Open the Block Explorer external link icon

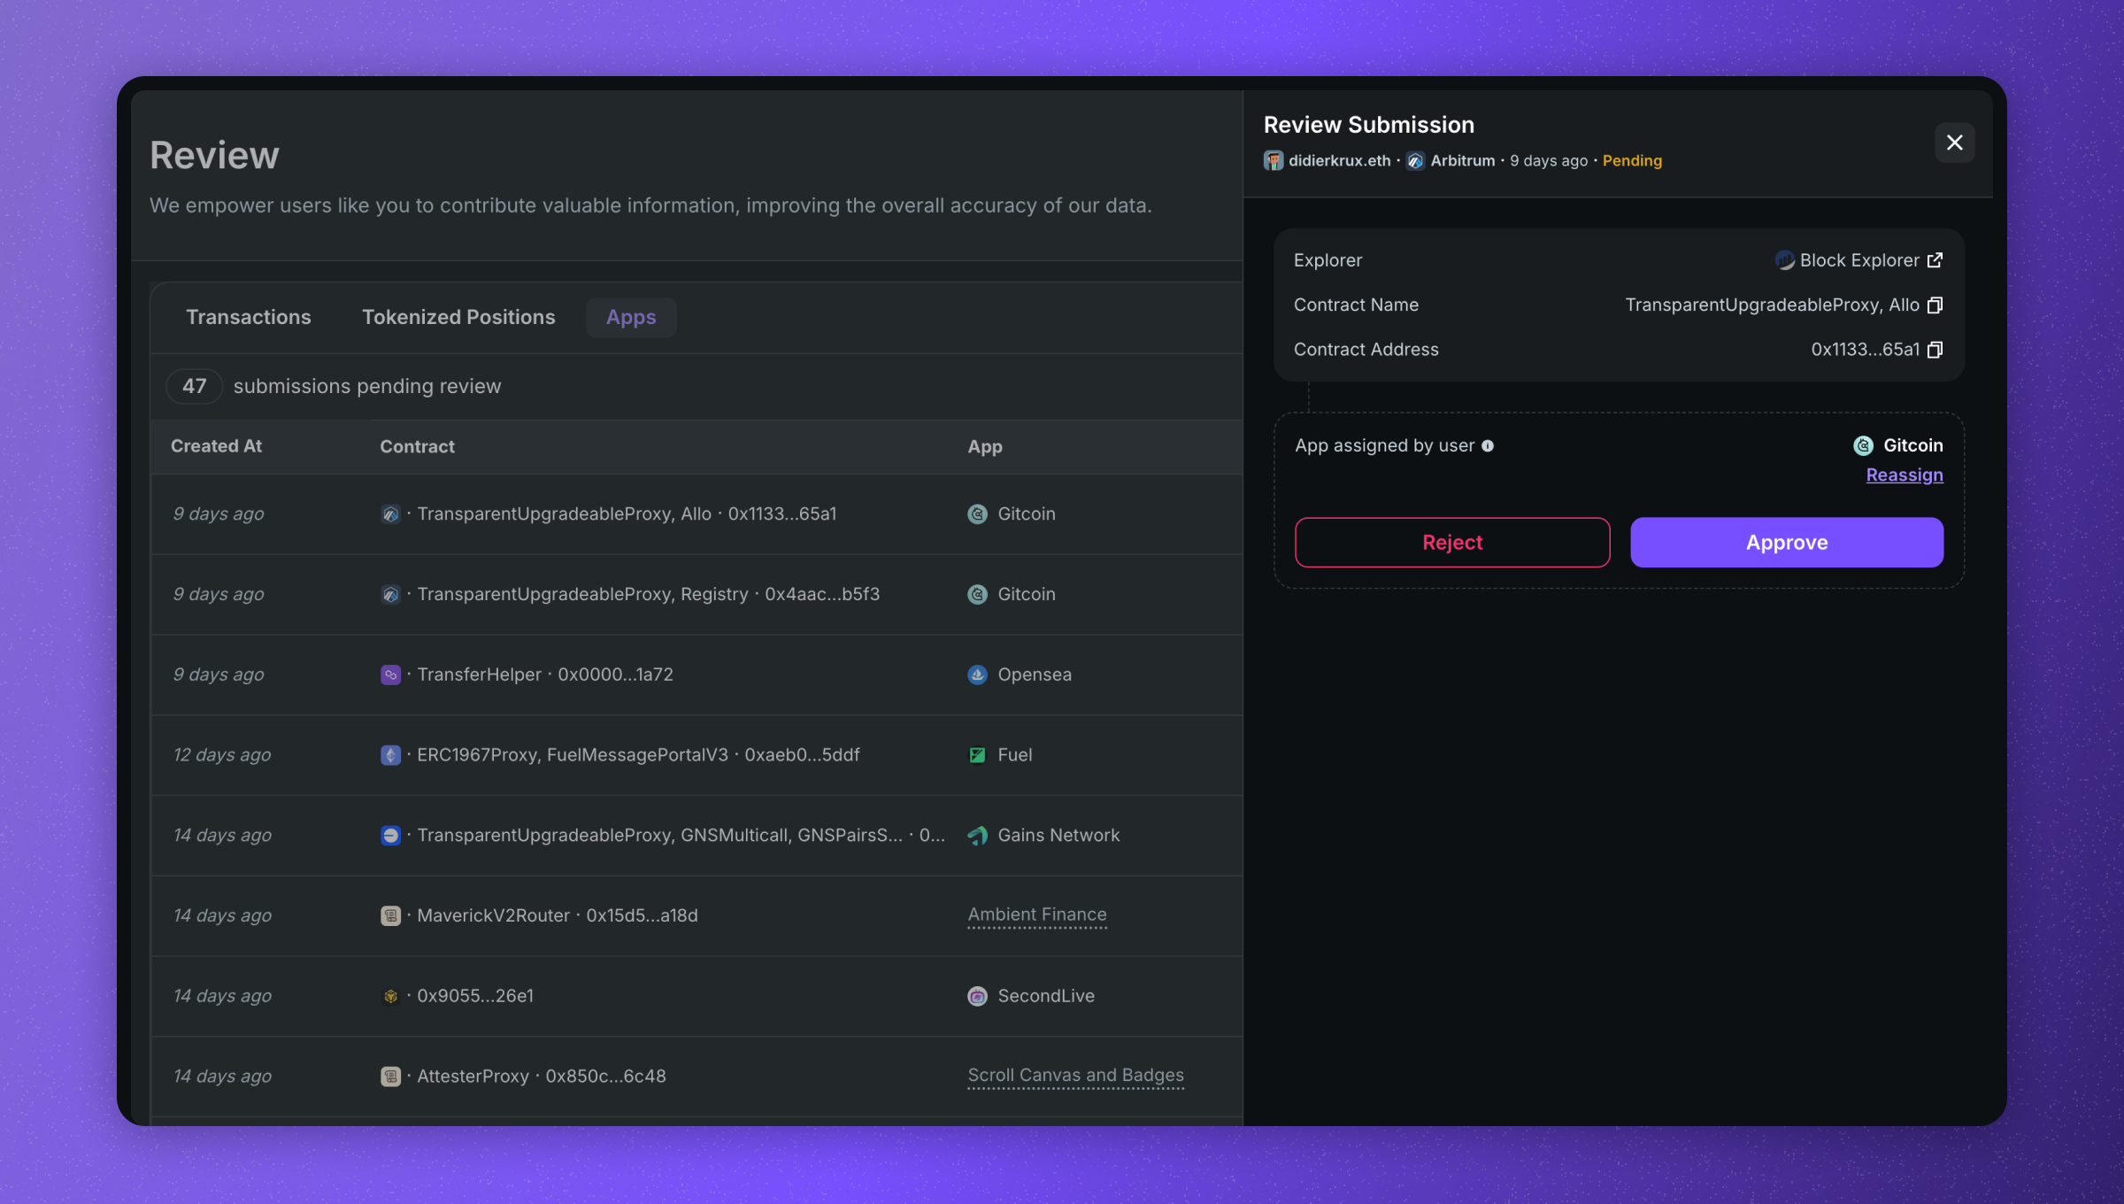pos(1935,260)
